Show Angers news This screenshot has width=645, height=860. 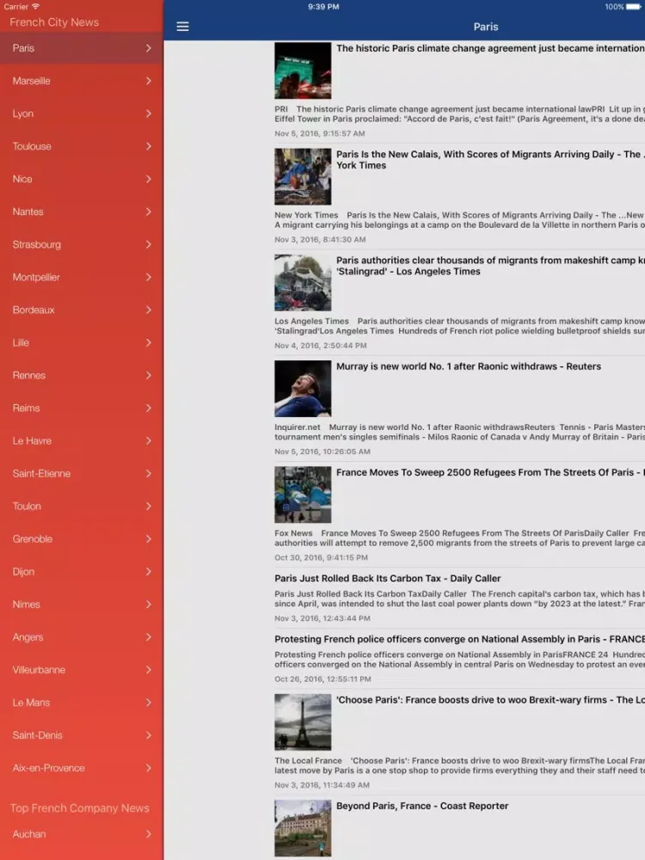pos(82,637)
